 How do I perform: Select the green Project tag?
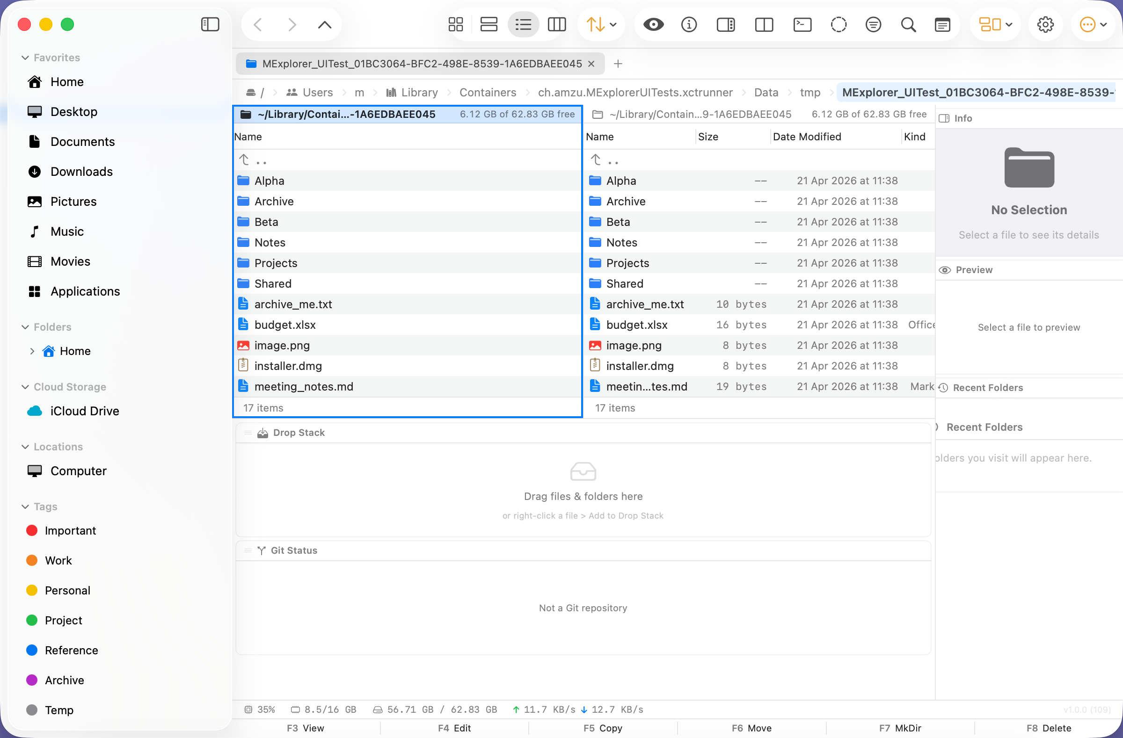pos(120,621)
